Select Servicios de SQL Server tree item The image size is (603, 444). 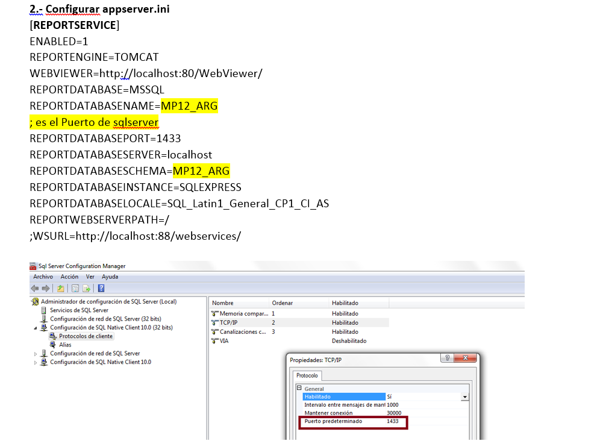[x=79, y=310]
